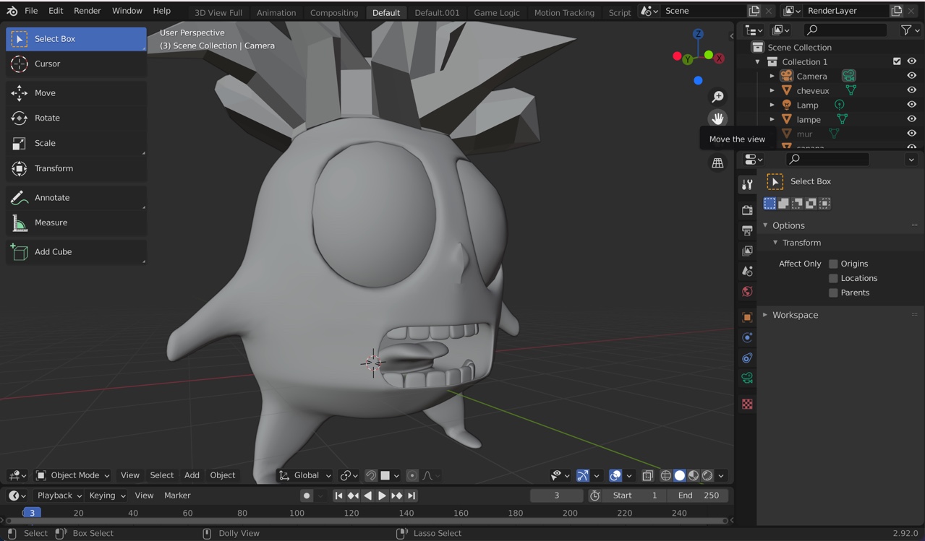
Task: Collapse the Options panel
Action: point(766,225)
